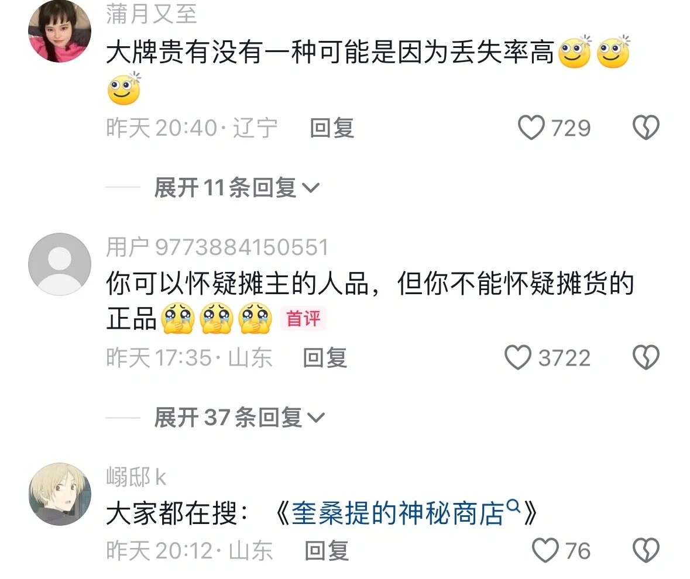The height and width of the screenshot is (579, 690).
Task: Open search link 奎桑提的神秘商店
Action: pos(397,513)
